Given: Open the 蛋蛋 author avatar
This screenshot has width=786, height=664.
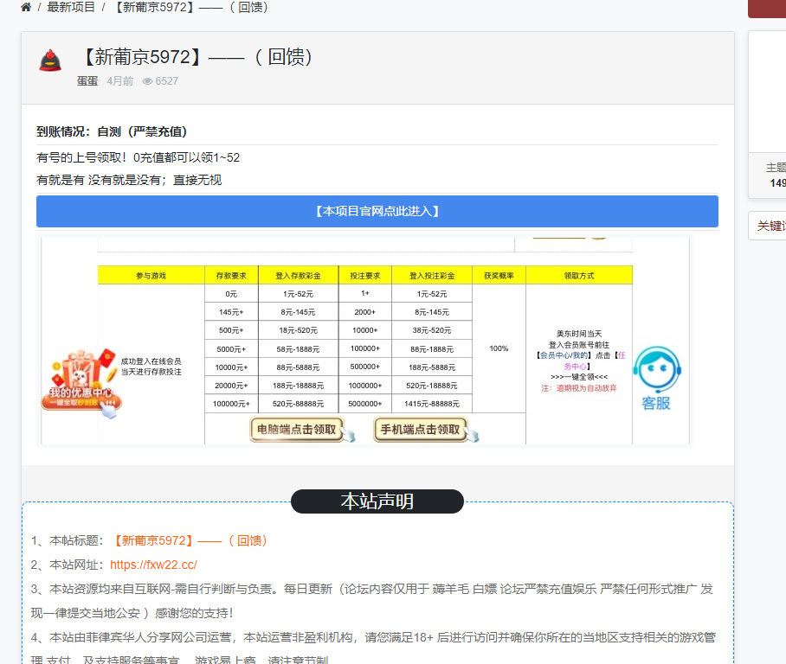Looking at the screenshot, I should 49,61.
